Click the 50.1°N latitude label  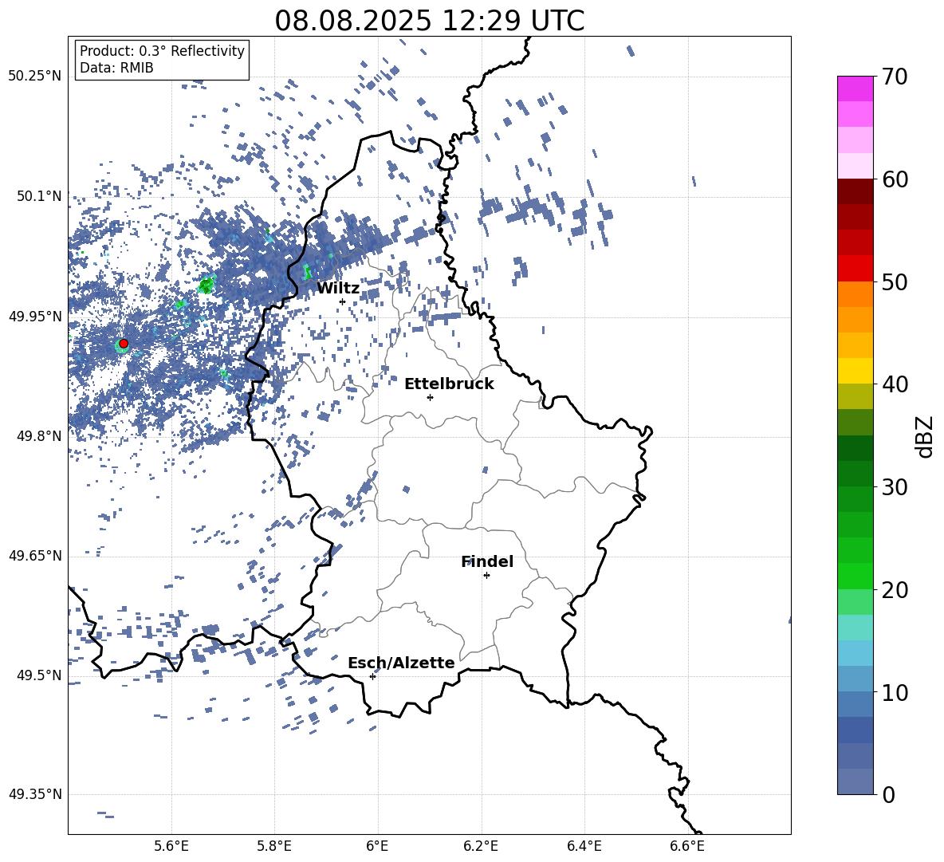click(x=39, y=196)
